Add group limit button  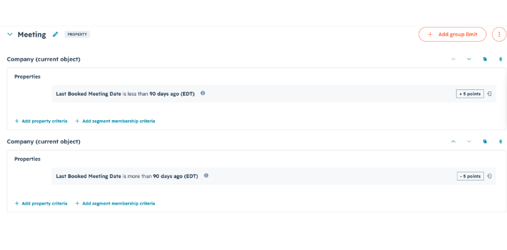tap(452, 34)
